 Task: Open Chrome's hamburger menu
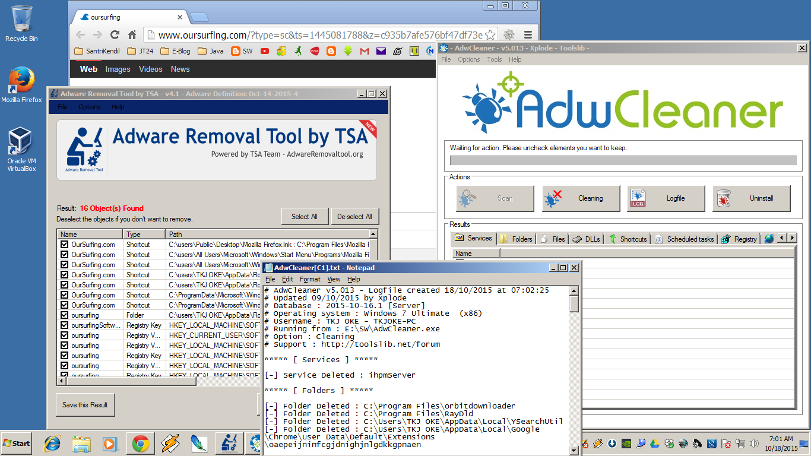click(x=528, y=35)
